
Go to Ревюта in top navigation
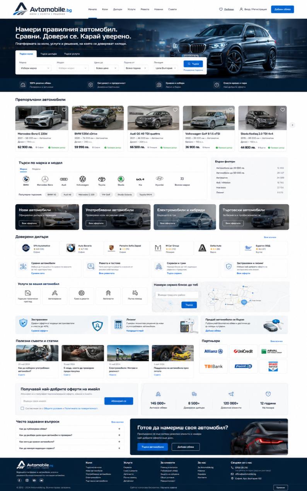click(x=145, y=9)
